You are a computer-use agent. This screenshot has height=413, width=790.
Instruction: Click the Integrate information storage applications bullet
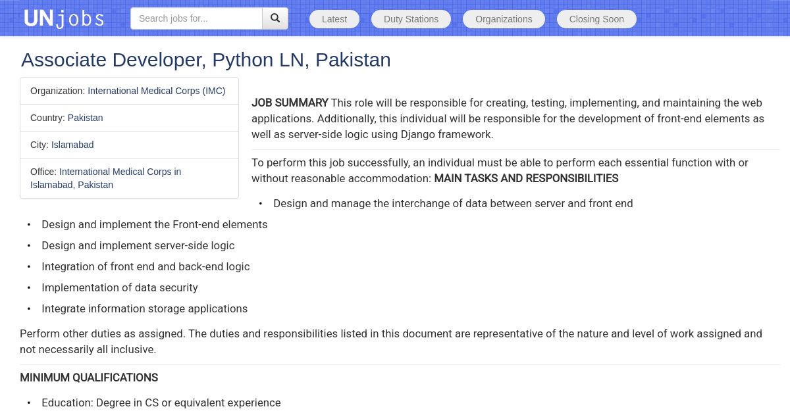pyautogui.click(x=144, y=308)
